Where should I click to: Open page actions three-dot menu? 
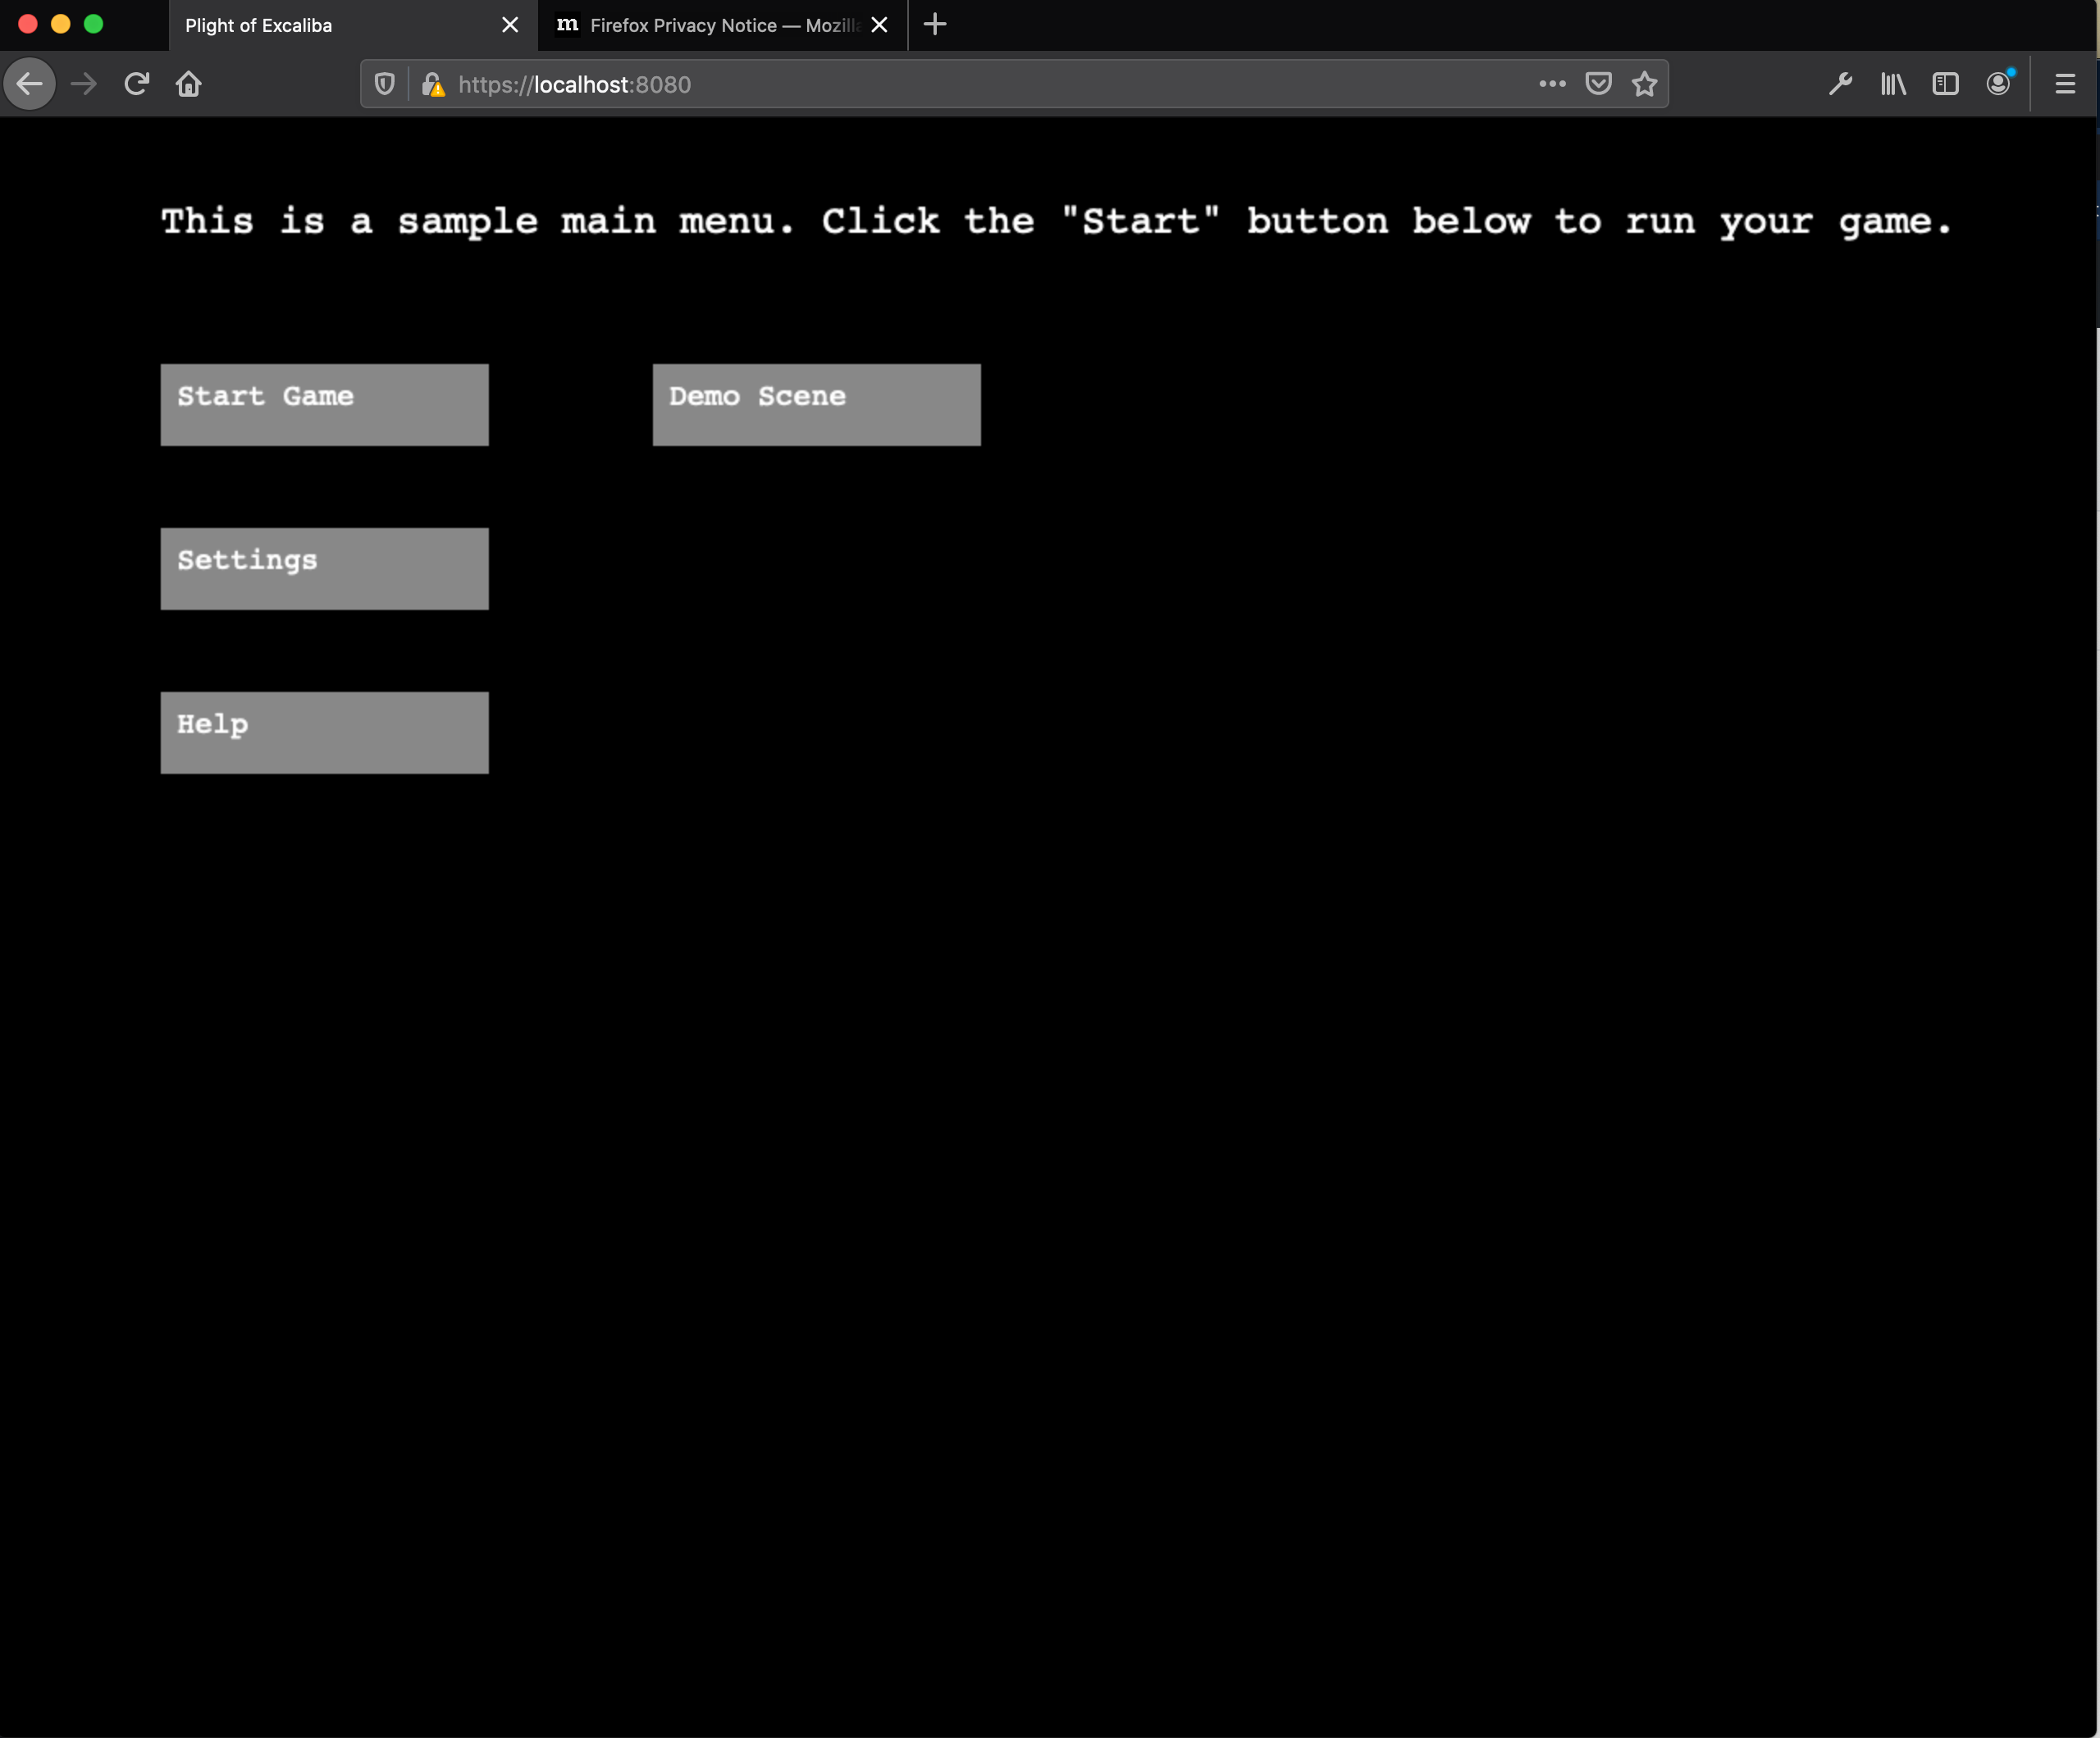click(1552, 84)
